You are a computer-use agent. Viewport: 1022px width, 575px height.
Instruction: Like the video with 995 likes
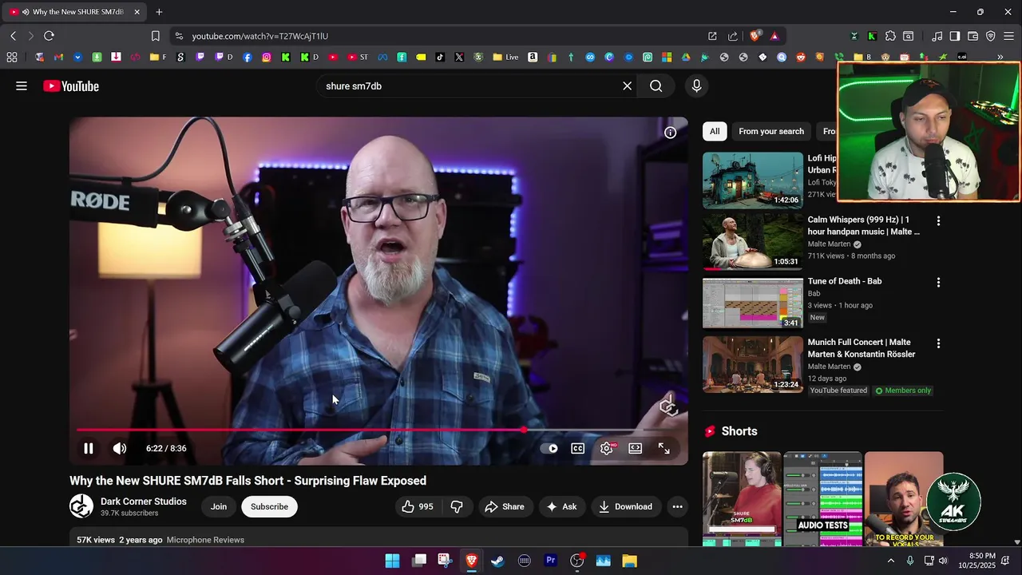(x=417, y=506)
